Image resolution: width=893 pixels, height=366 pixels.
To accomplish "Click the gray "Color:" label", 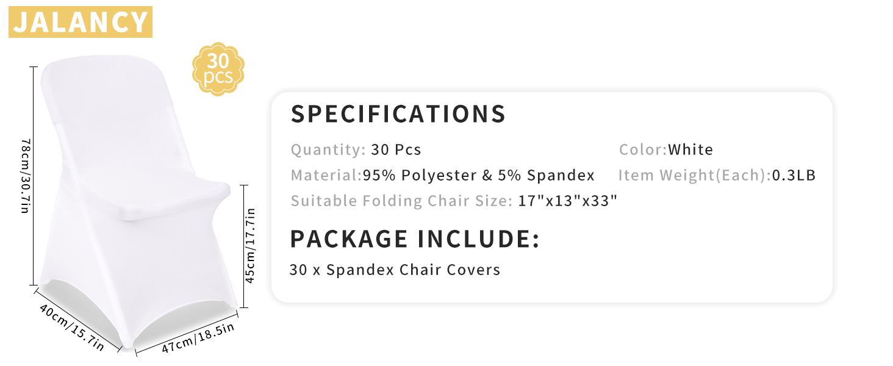I will [643, 149].
